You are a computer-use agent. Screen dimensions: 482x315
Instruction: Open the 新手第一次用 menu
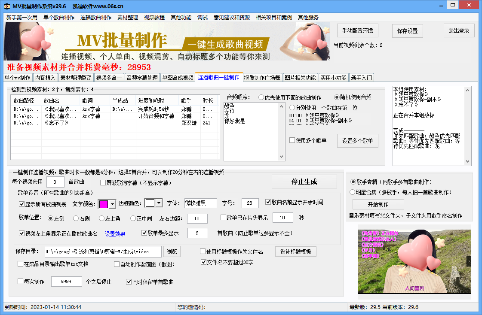22,18
